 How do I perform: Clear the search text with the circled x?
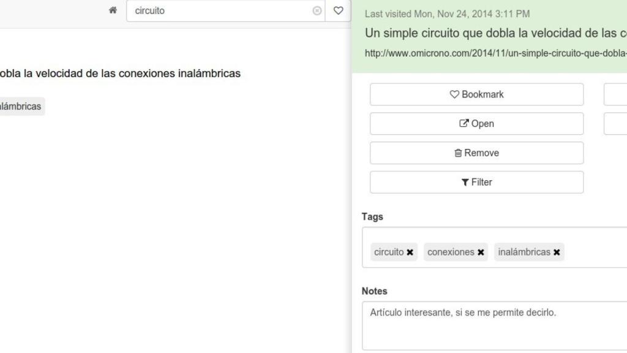(317, 10)
